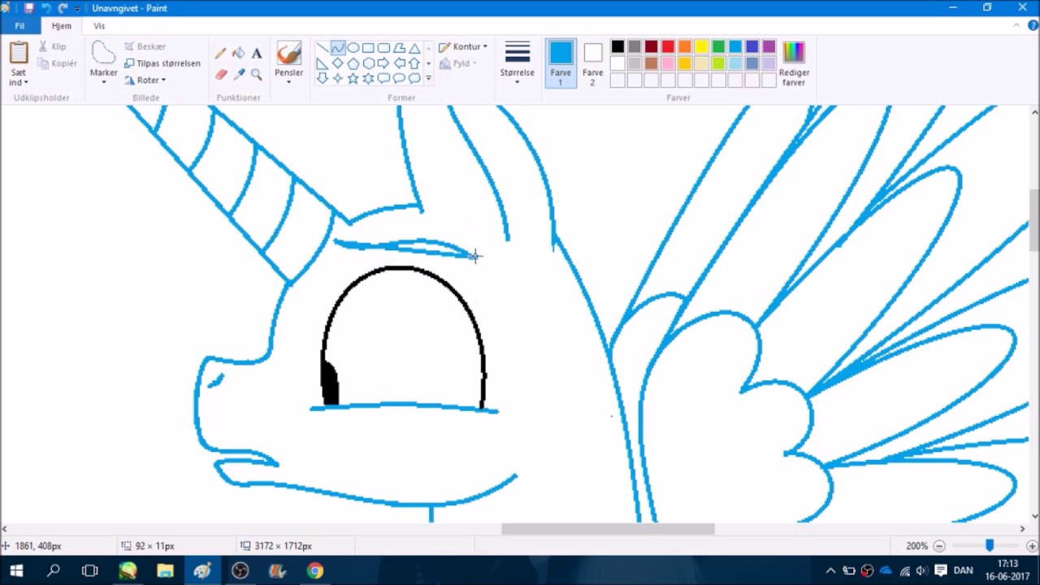
Task: Select the Fill with color bucket tool
Action: [238, 54]
